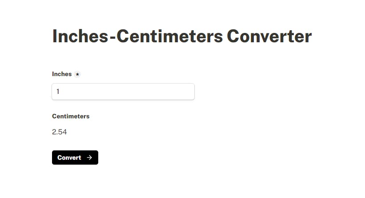Click the required asterisk beside Inches
Image resolution: width=365 pixels, height=198 pixels.
click(77, 74)
